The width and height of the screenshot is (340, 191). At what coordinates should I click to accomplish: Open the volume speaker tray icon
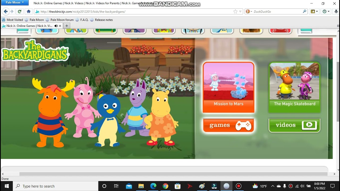point(302,186)
